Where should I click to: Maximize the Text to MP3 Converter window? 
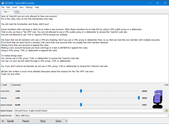pyautogui.click(x=158, y=3)
